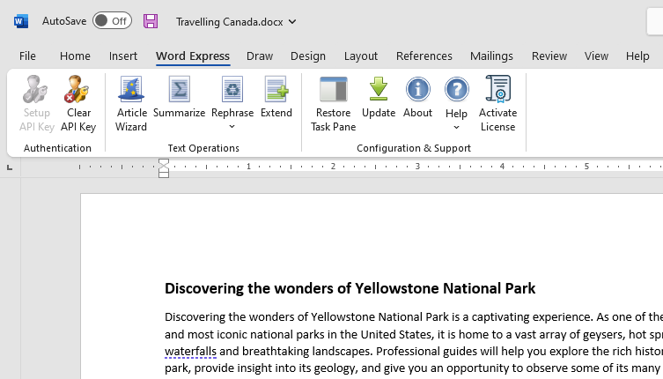Screen dimensions: 663x379
Task: Switch to the Home tab
Action: coord(75,56)
